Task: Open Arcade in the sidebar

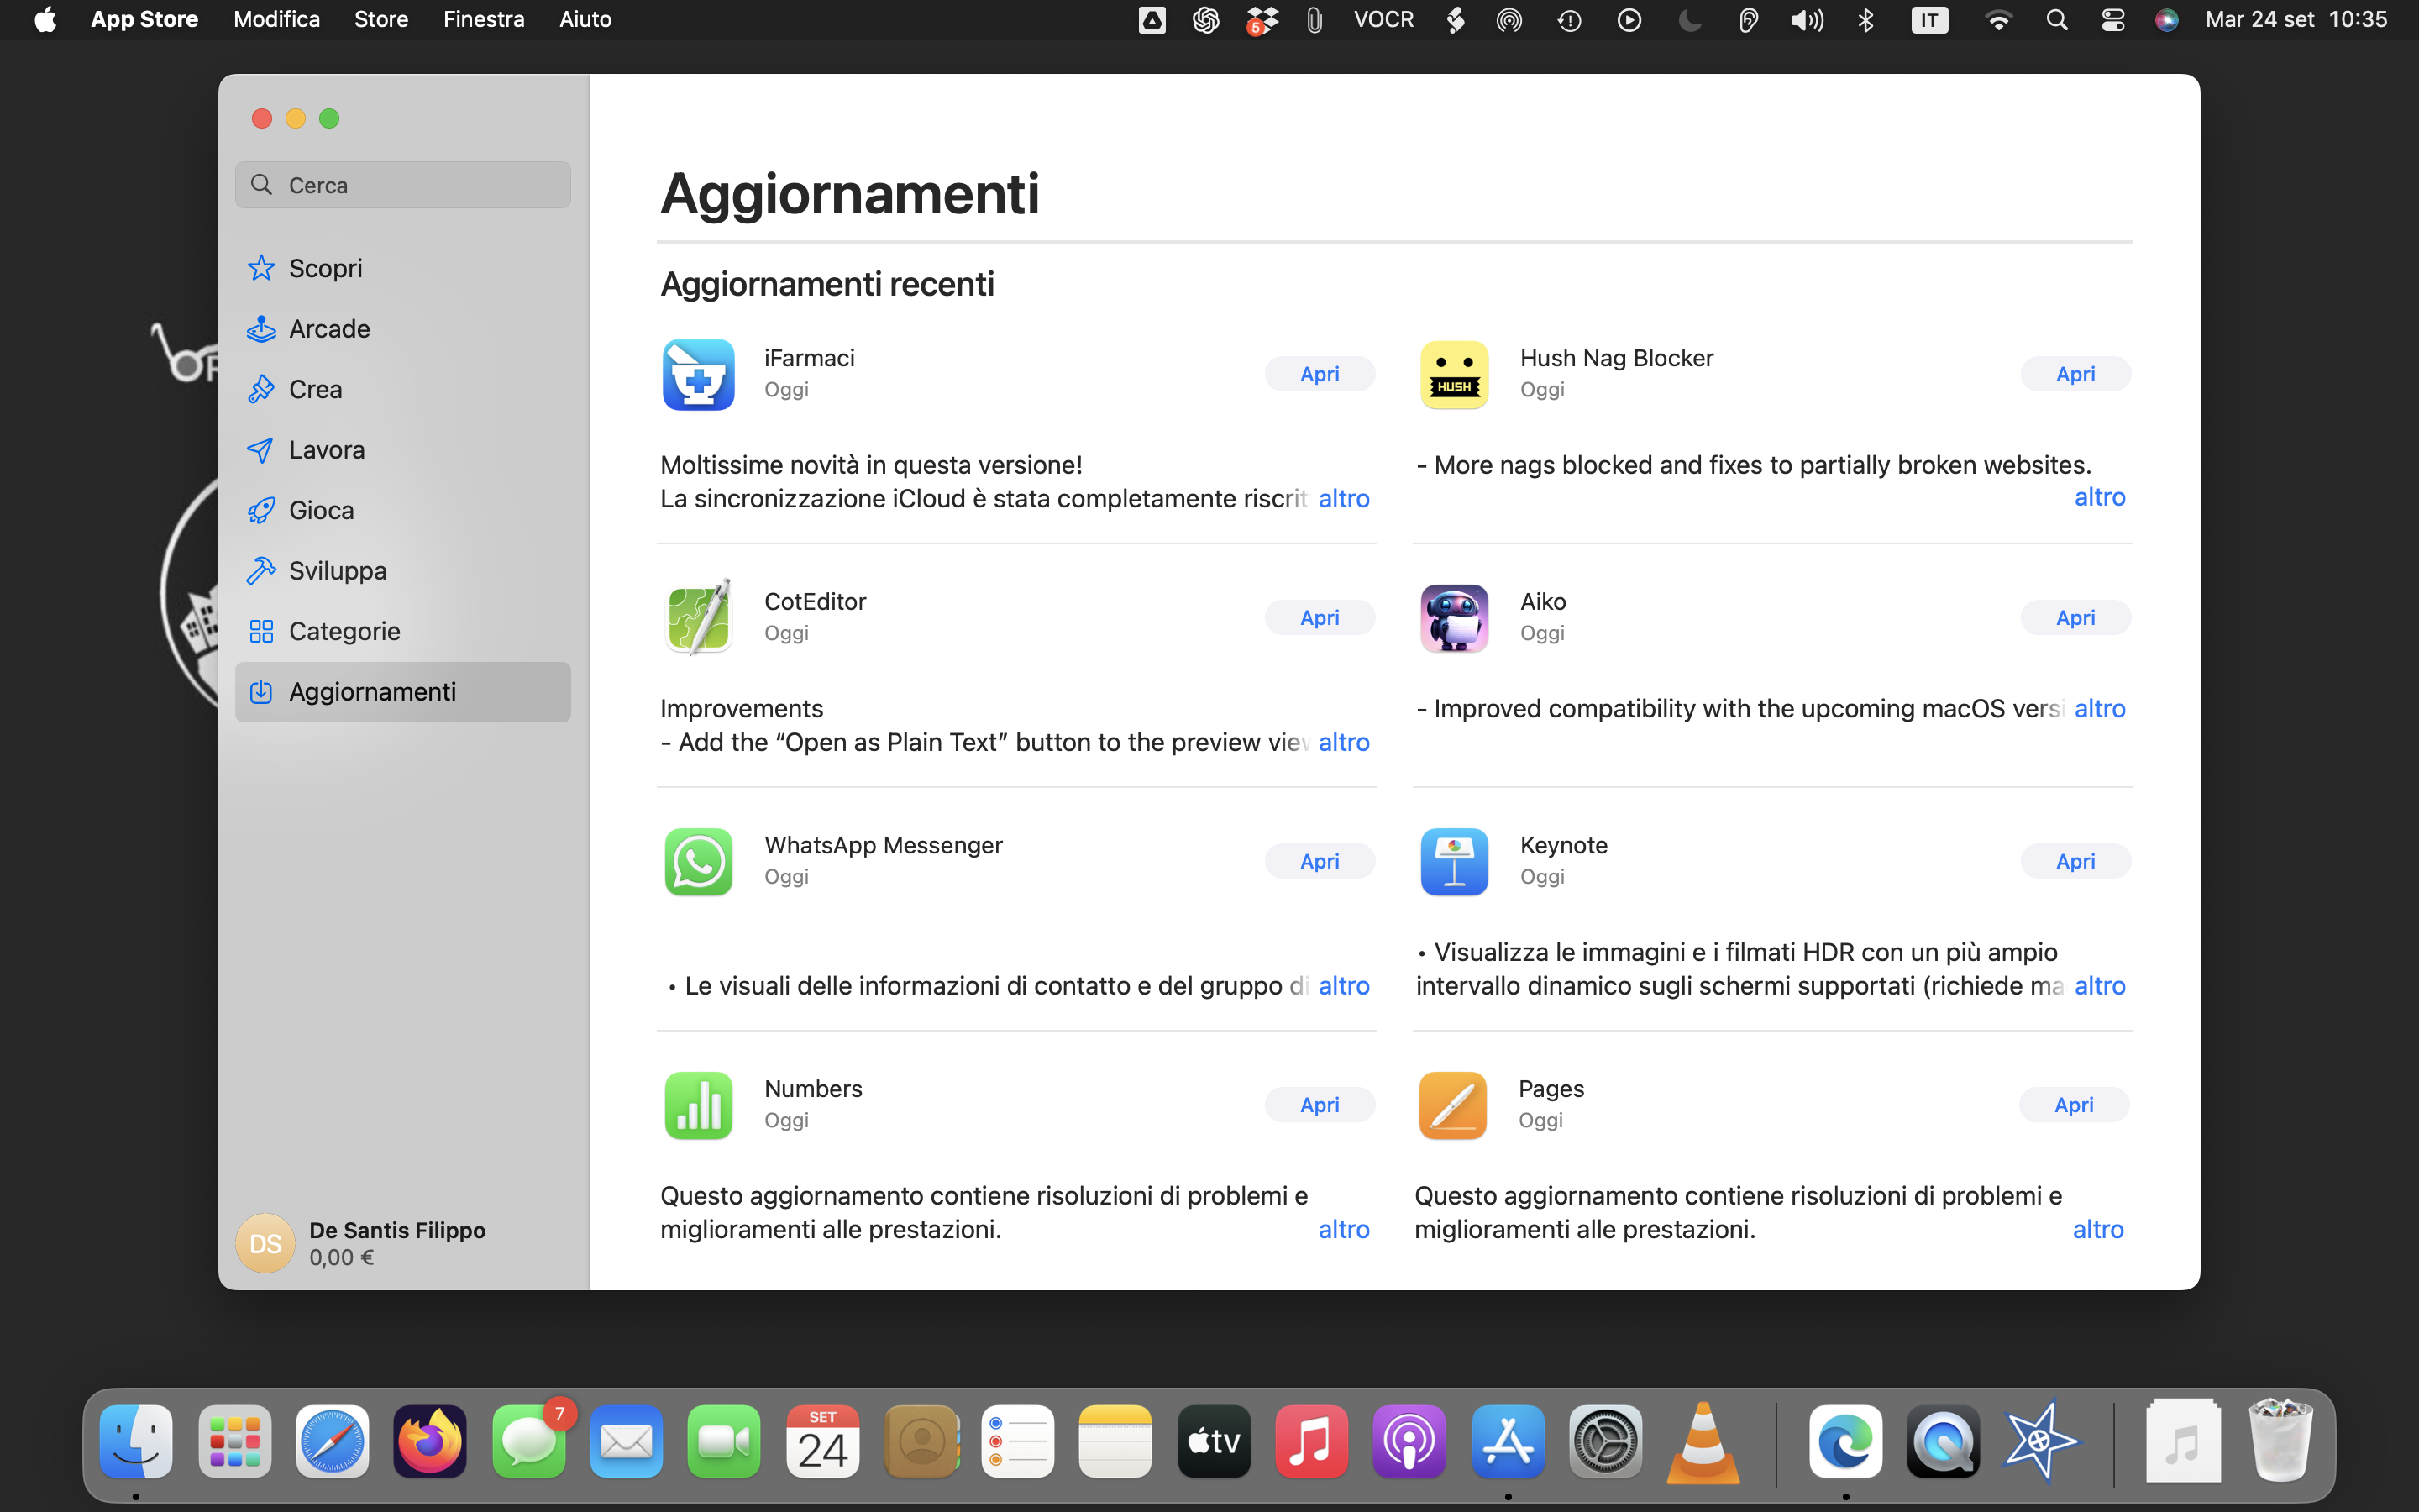Action: tap(403, 328)
